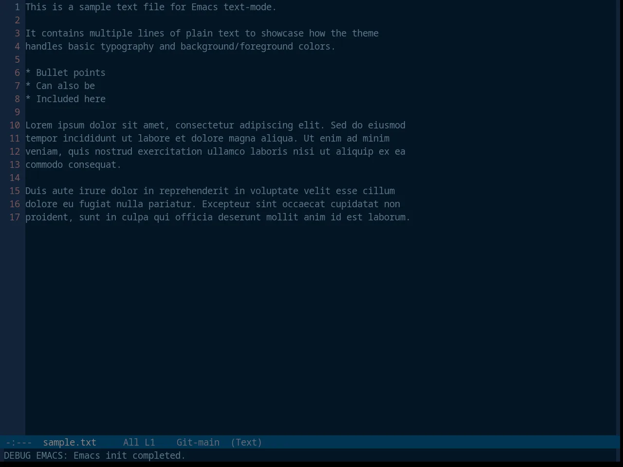Click the word 'reprehenderit' in line 15
This screenshot has width=623, height=467.
[x=194, y=191]
